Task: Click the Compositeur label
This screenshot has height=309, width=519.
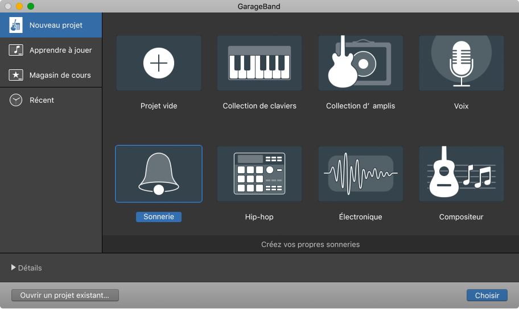Action: pyautogui.click(x=462, y=217)
